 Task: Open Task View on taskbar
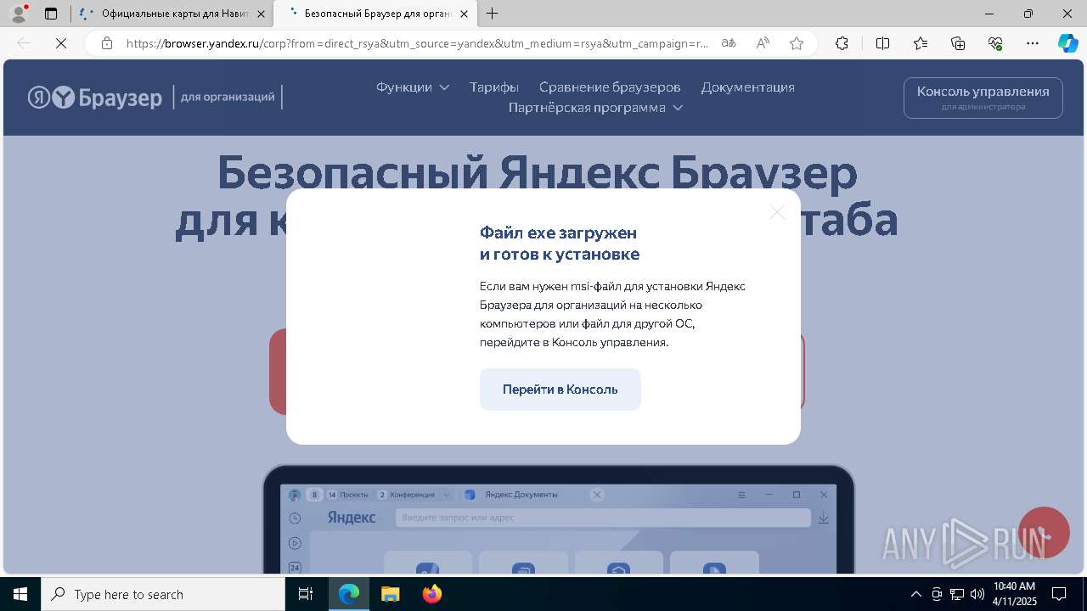click(307, 594)
